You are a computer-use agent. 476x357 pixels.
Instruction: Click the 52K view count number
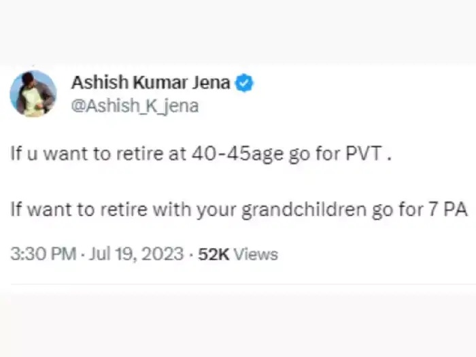(x=213, y=254)
